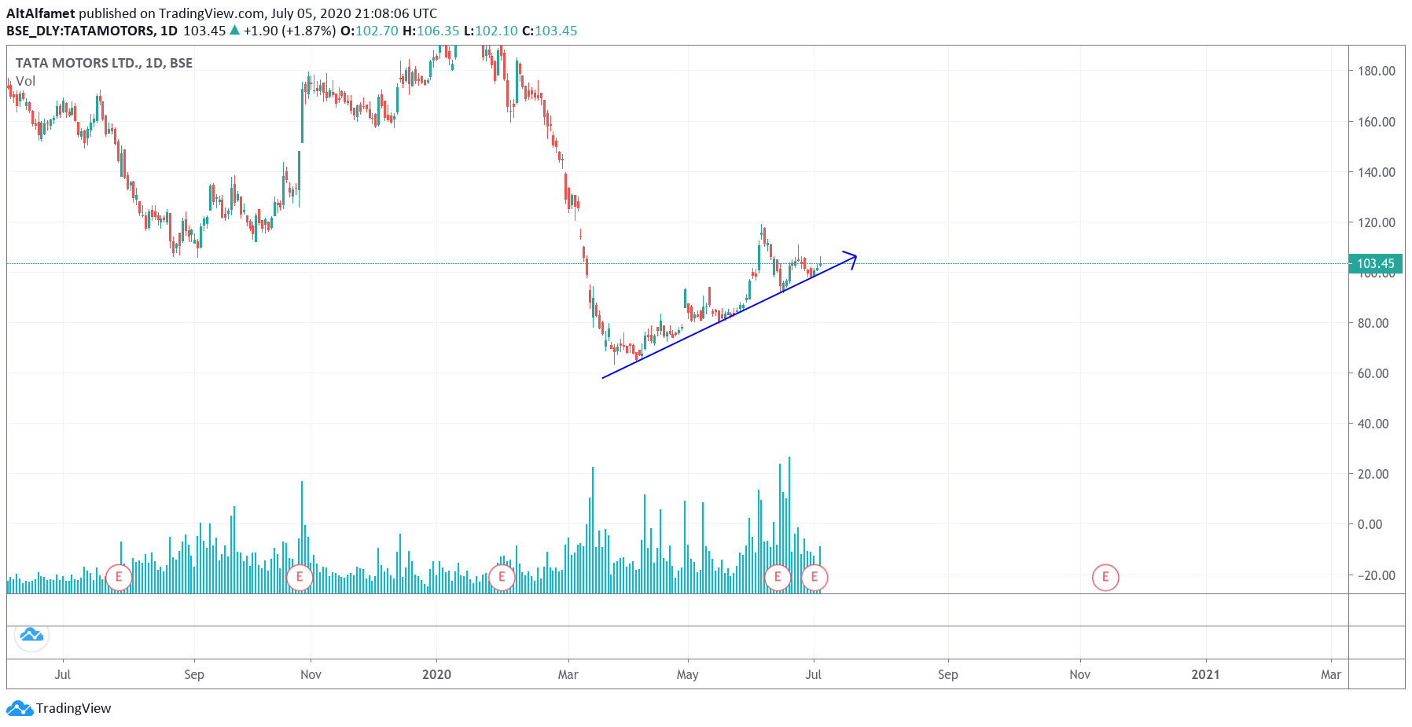1412x727 pixels.
Task: Click the earnings E marker near Nov 2020
Action: (x=1105, y=578)
